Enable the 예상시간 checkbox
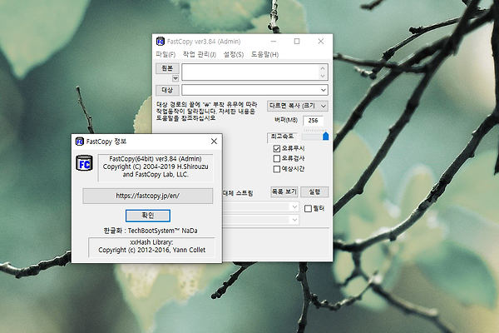 coord(277,168)
